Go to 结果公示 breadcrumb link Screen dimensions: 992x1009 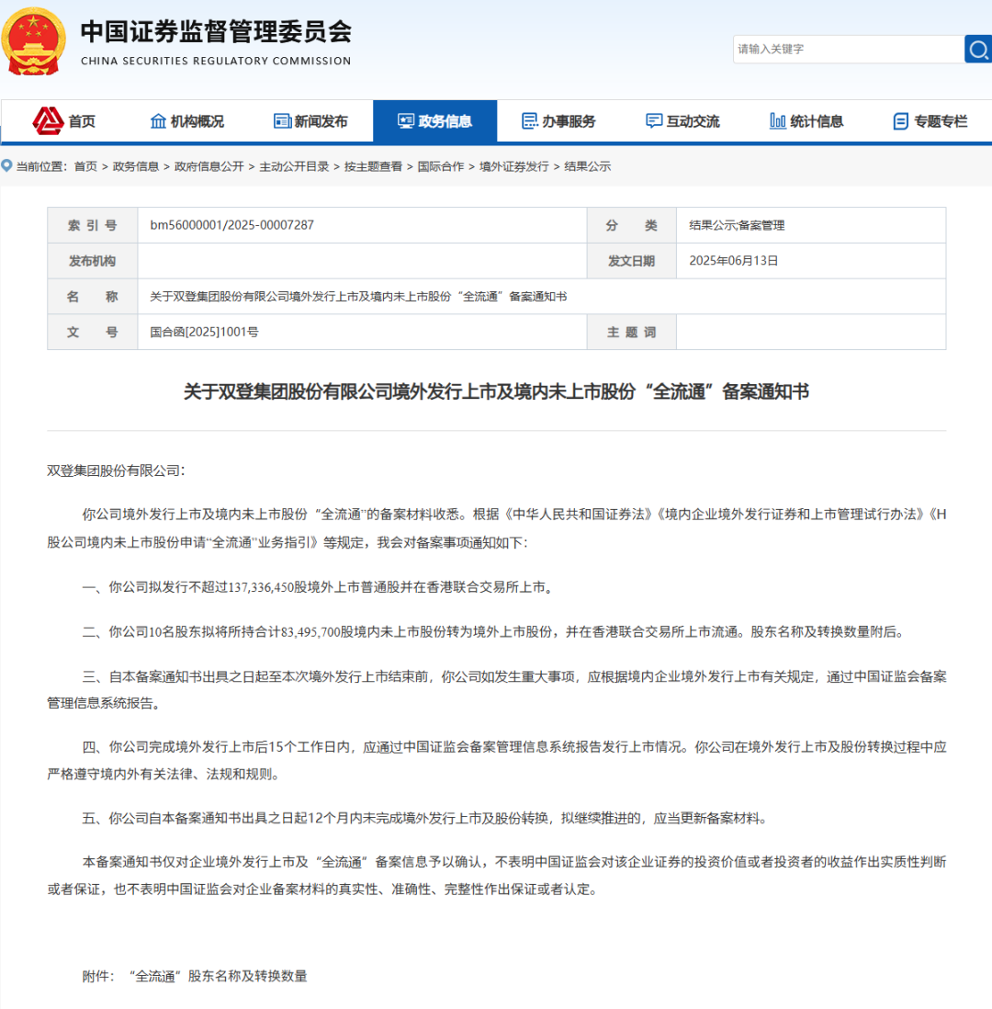tap(587, 166)
